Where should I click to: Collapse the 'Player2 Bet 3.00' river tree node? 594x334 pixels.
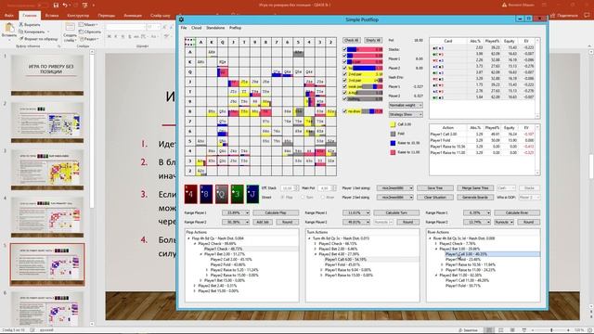tap(436, 249)
